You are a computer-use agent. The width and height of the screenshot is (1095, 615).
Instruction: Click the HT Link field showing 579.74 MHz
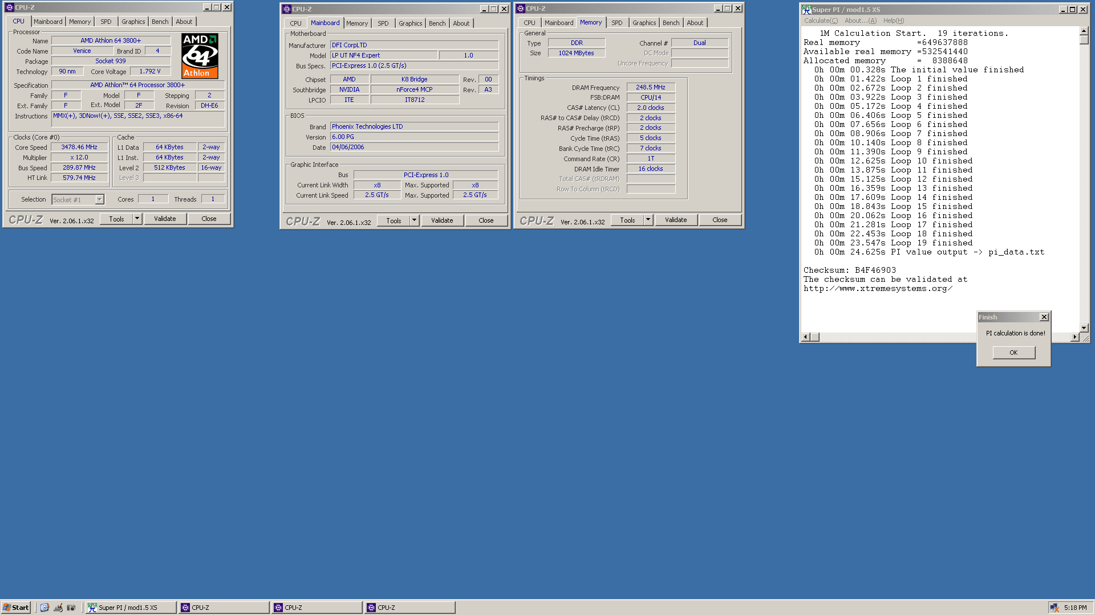(79, 178)
